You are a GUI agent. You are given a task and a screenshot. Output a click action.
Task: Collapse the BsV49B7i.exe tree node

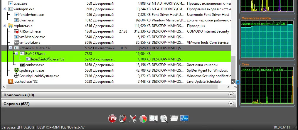click(16, 54)
